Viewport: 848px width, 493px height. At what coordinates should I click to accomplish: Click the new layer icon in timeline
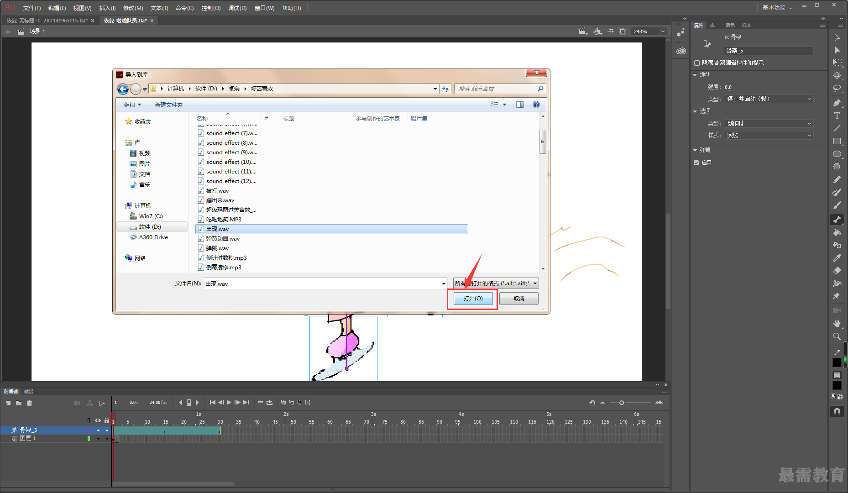point(8,403)
